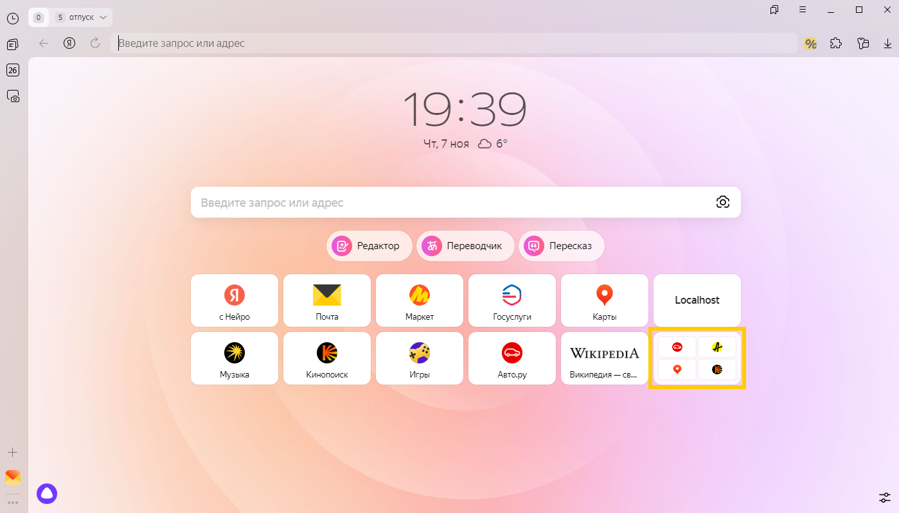This screenshot has height=513, width=899.
Task: Open the mail envelope icon in sidebar
Action: 13,477
